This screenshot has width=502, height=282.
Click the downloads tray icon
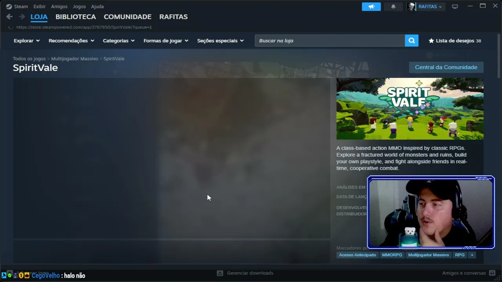click(x=220, y=273)
